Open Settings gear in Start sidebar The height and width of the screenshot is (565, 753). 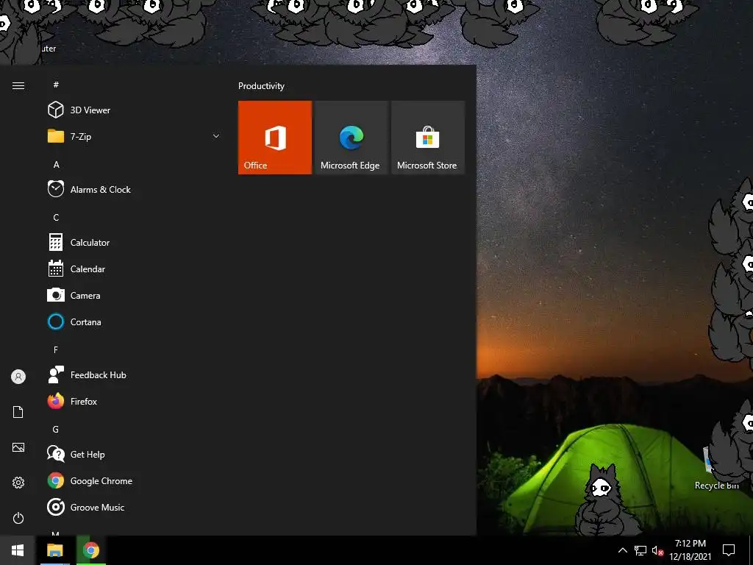(18, 483)
